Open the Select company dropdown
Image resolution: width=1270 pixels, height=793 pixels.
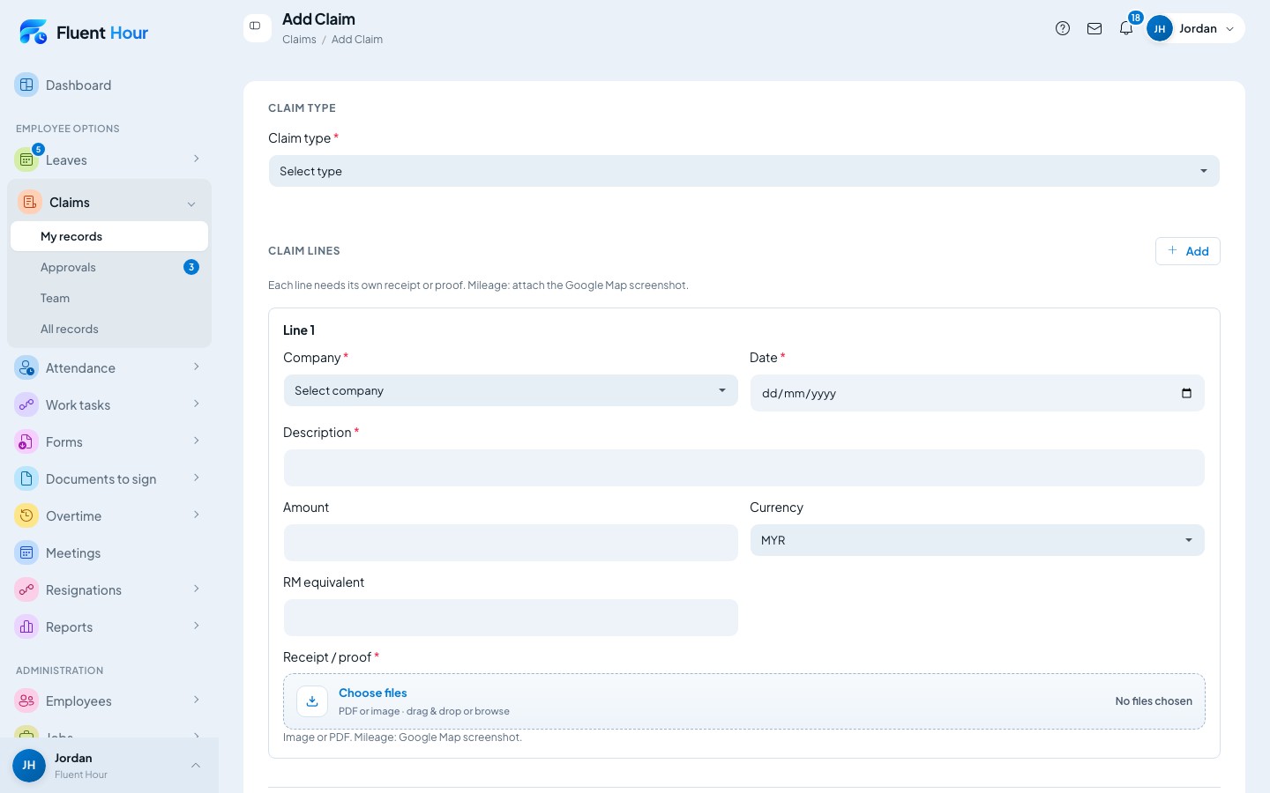point(511,390)
